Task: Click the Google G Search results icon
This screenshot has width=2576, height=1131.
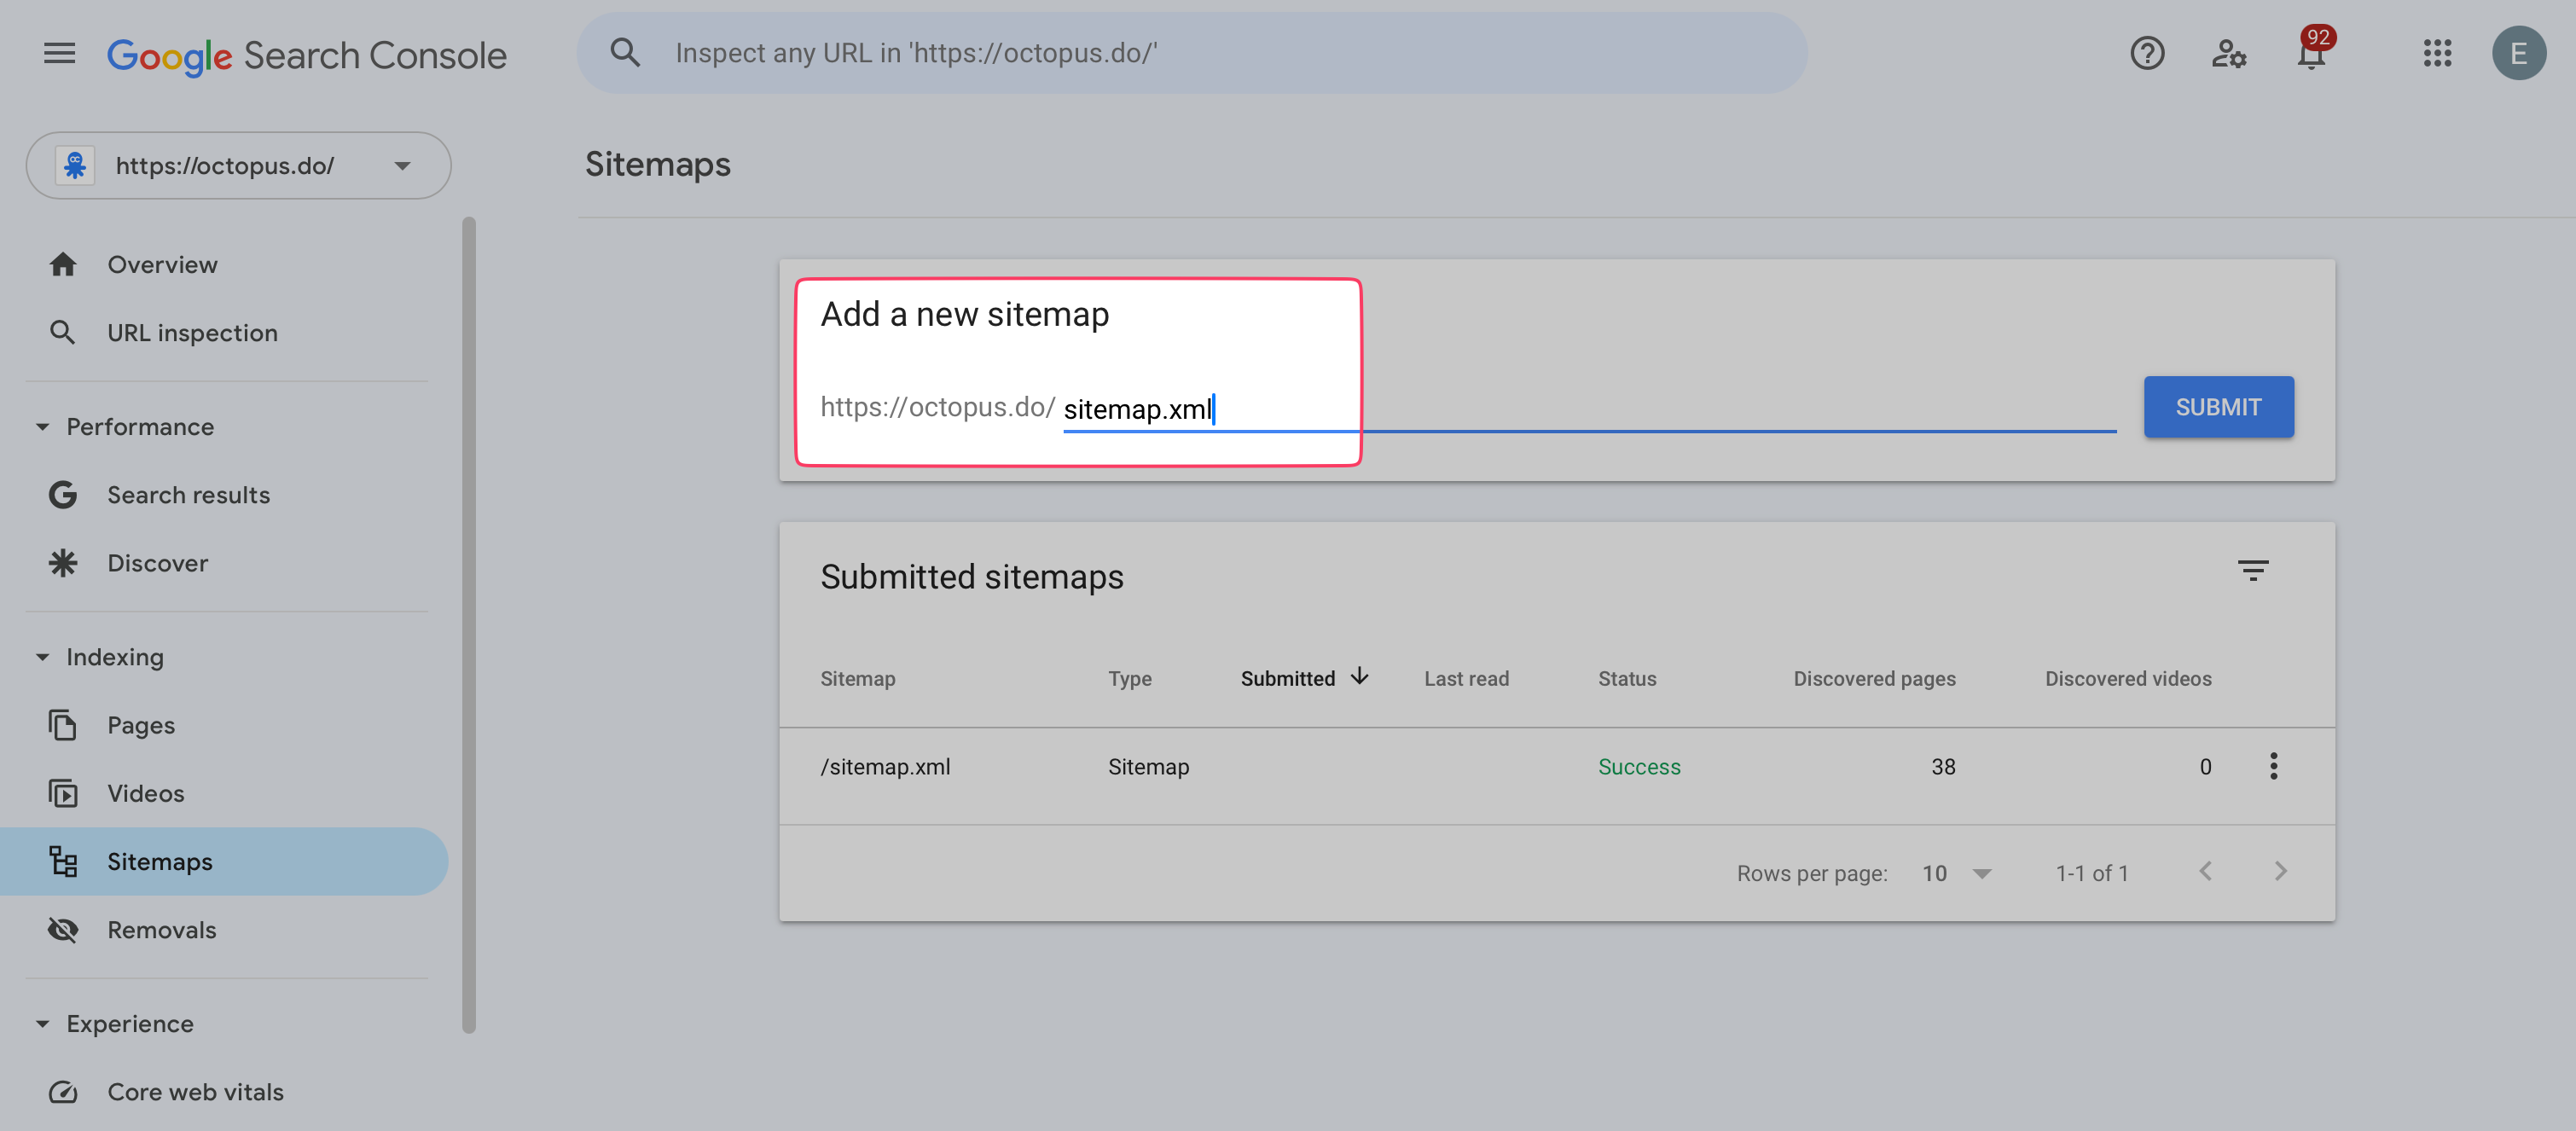Action: click(x=63, y=494)
